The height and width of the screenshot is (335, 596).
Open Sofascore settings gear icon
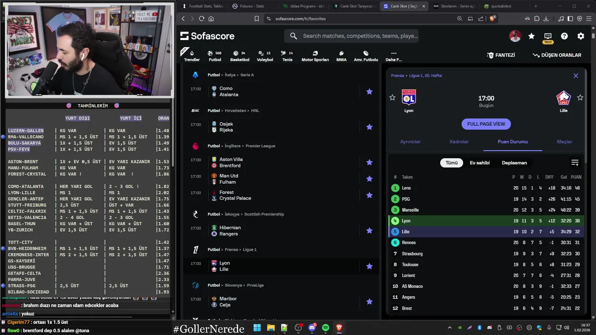(581, 36)
